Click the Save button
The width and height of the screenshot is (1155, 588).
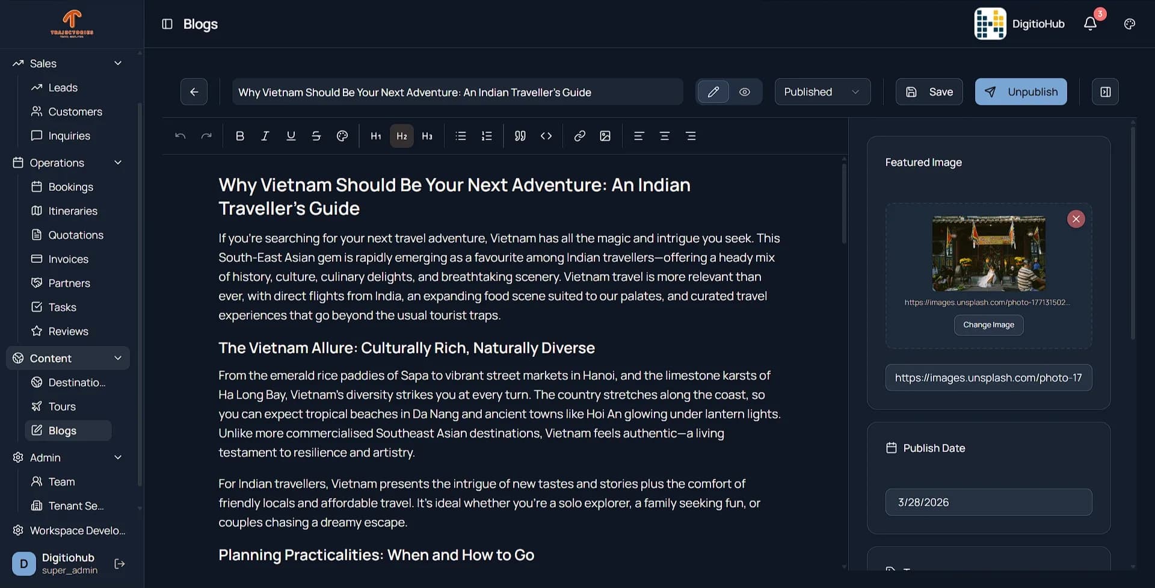coord(929,91)
